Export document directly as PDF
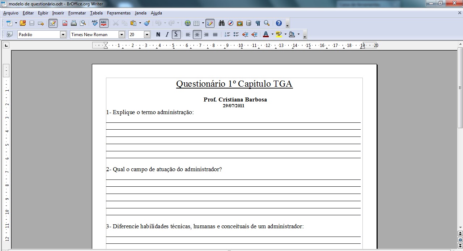 pos(65,23)
